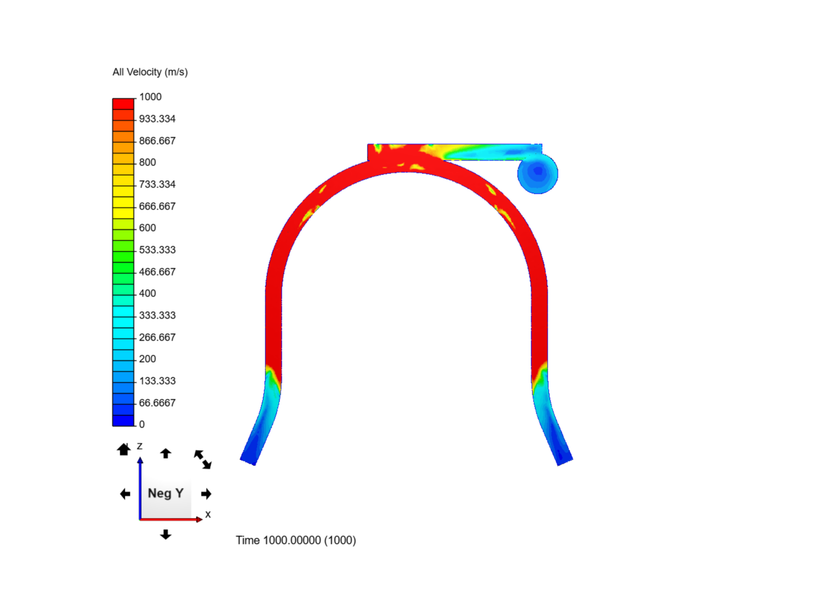Click the Neg Y view cube face

point(165,493)
